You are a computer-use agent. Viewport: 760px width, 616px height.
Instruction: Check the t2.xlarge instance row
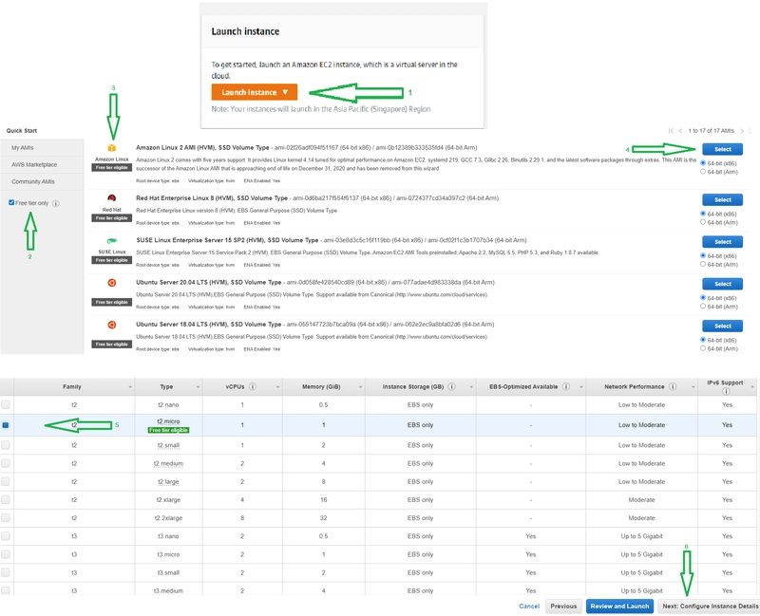click(x=6, y=500)
